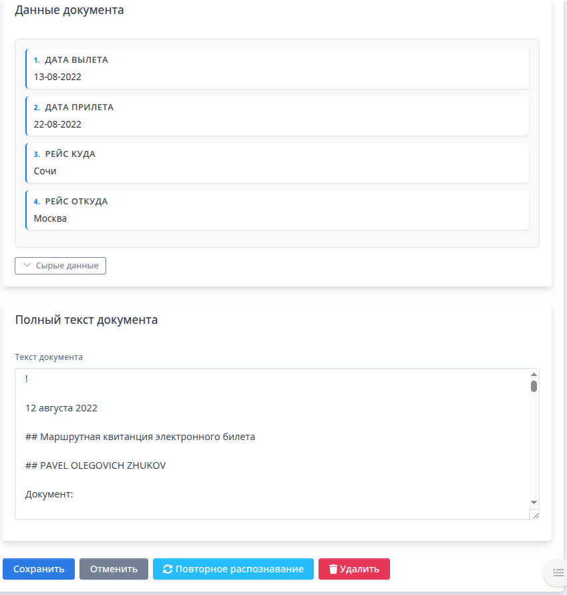This screenshot has width=567, height=595.
Task: Edit the Рейс откуда value Москва
Action: point(50,218)
